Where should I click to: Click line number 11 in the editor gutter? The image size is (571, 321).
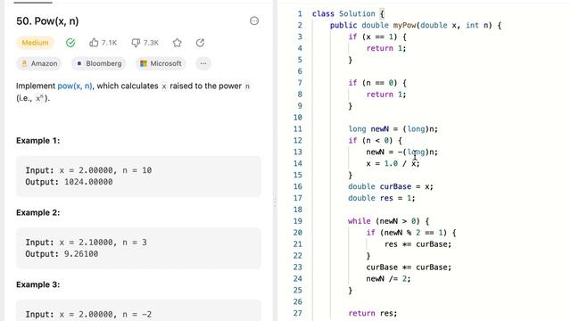click(x=298, y=128)
